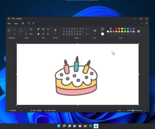Click the Cut scissors icon

tap(14, 29)
